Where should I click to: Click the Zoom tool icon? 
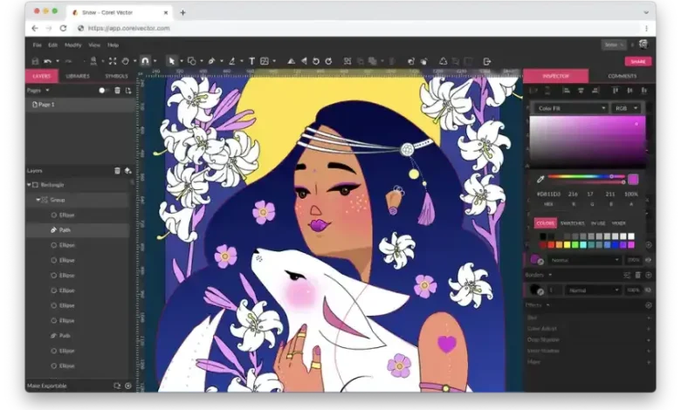pos(93,61)
